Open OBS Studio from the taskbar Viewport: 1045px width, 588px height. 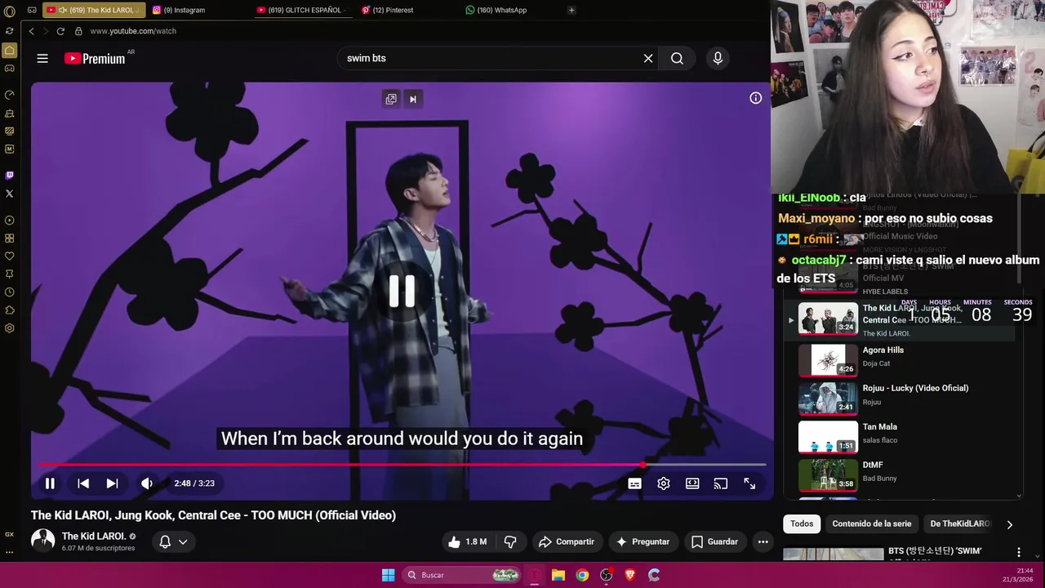coord(606,575)
